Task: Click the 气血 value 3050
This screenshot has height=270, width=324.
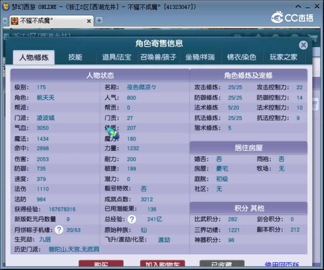Action: pos(43,128)
